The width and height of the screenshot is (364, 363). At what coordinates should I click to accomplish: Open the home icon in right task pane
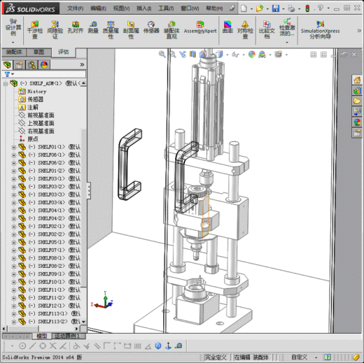[357, 80]
